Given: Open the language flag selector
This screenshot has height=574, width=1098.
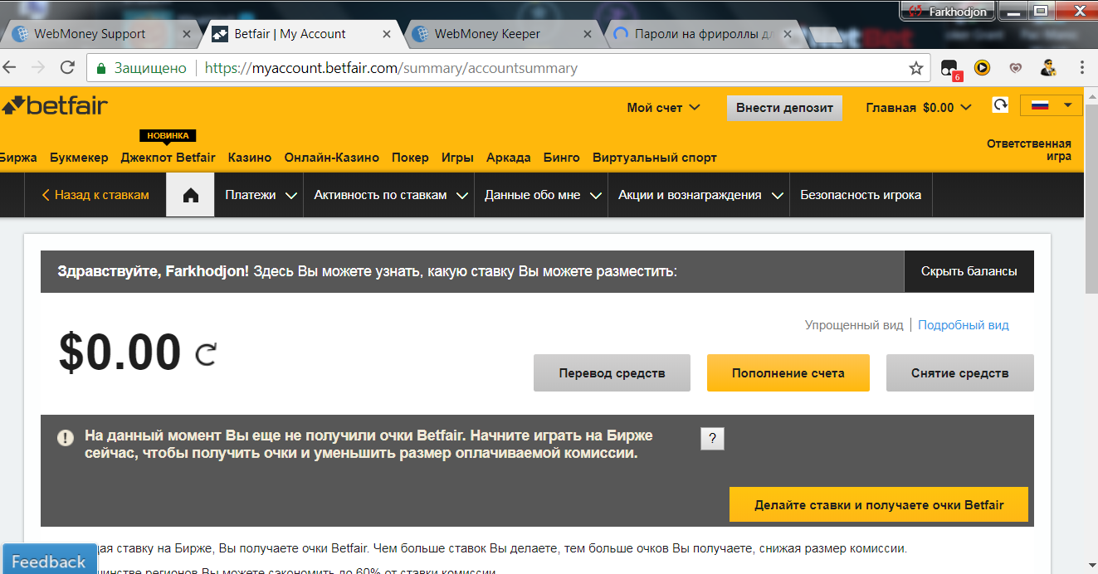Looking at the screenshot, I should [x=1050, y=105].
